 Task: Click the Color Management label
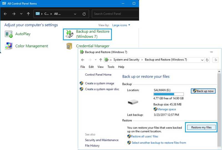coord(32,46)
